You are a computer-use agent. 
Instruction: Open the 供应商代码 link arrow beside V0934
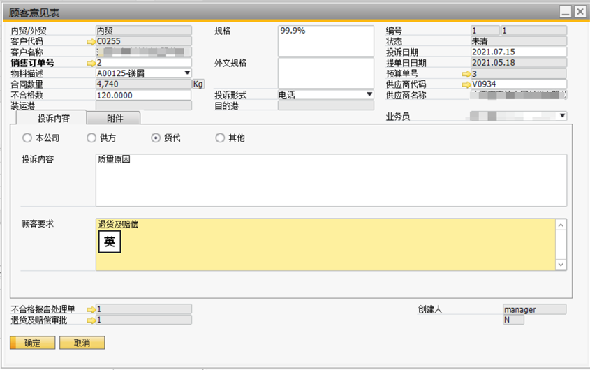(x=466, y=84)
